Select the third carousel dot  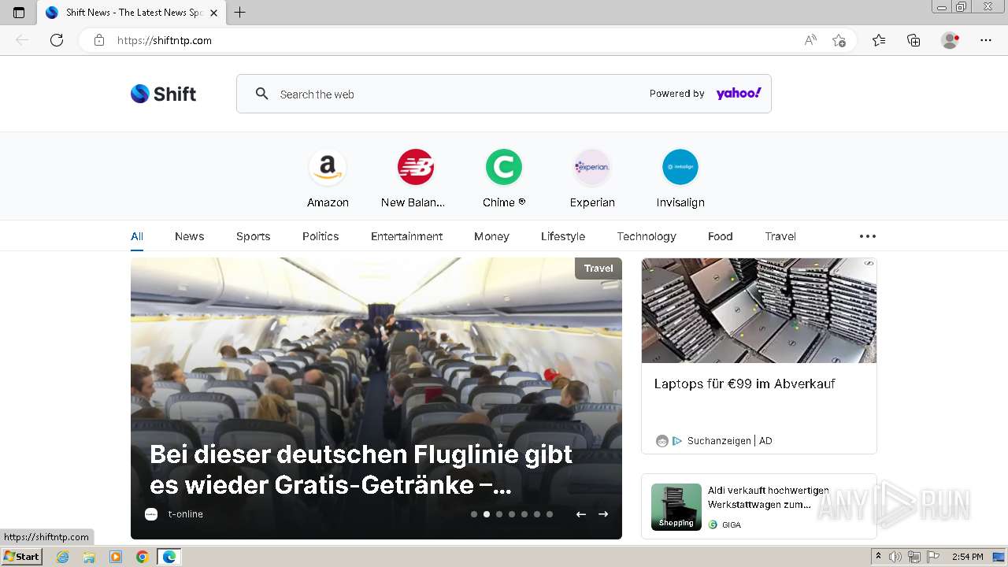[x=499, y=514]
